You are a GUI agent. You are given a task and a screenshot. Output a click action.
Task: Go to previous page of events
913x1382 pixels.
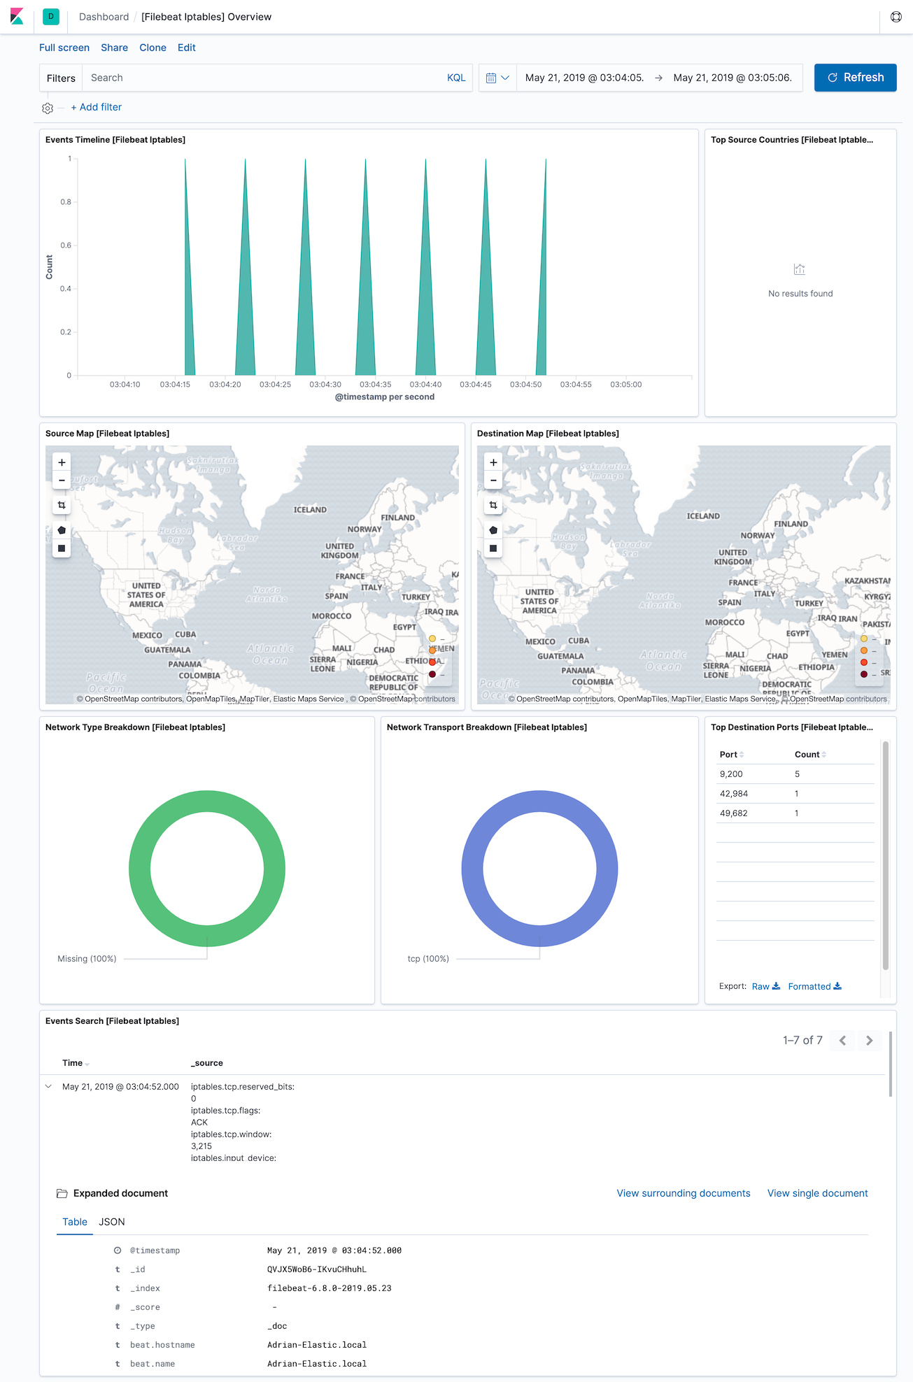[x=842, y=1041]
